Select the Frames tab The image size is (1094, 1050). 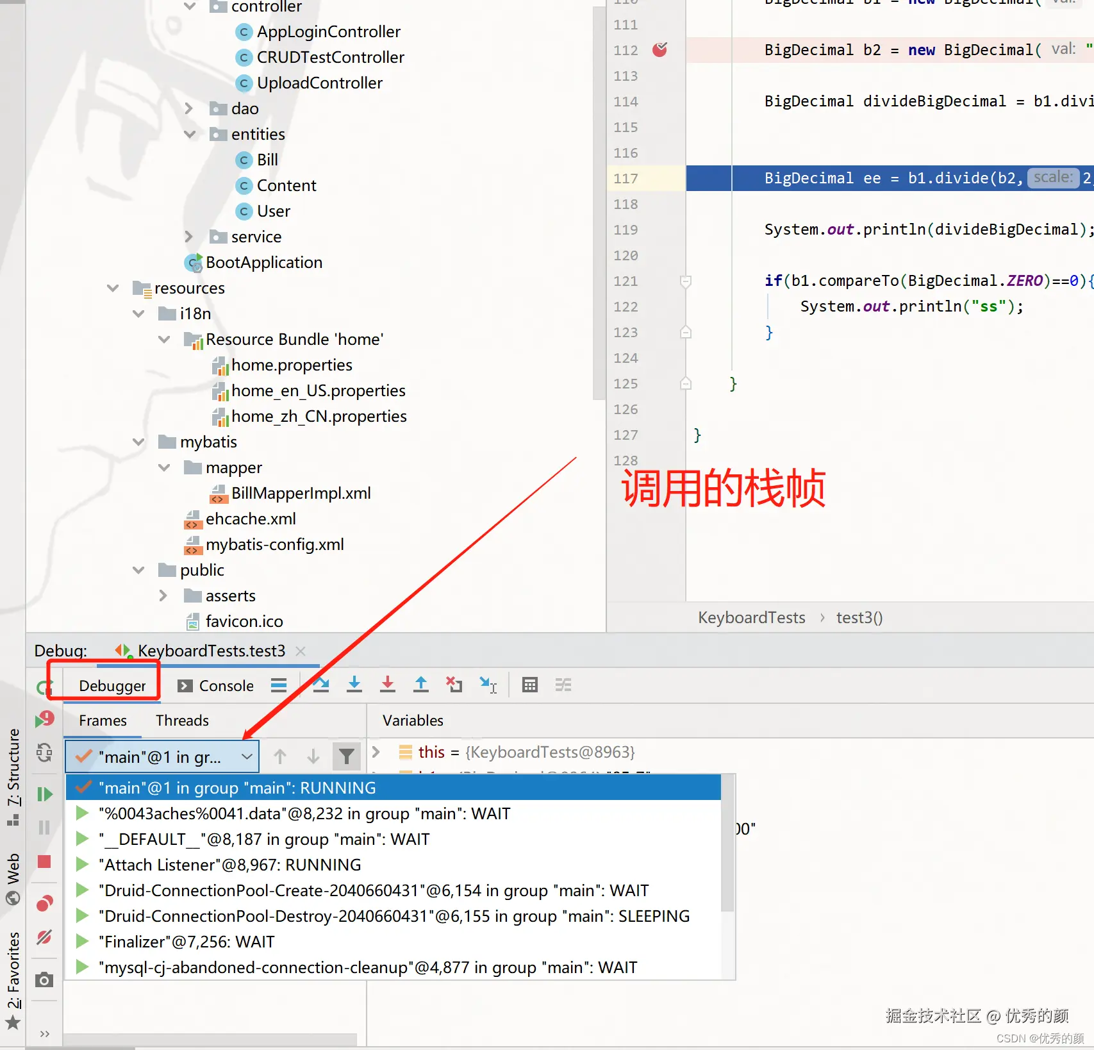pos(103,721)
